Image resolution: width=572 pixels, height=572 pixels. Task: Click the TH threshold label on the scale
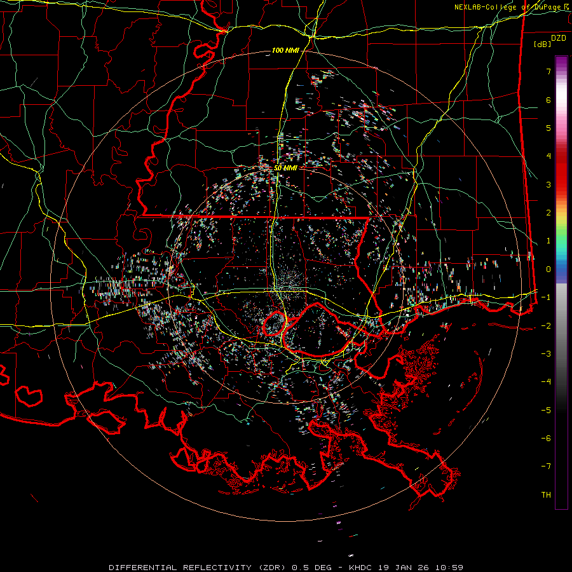click(546, 494)
